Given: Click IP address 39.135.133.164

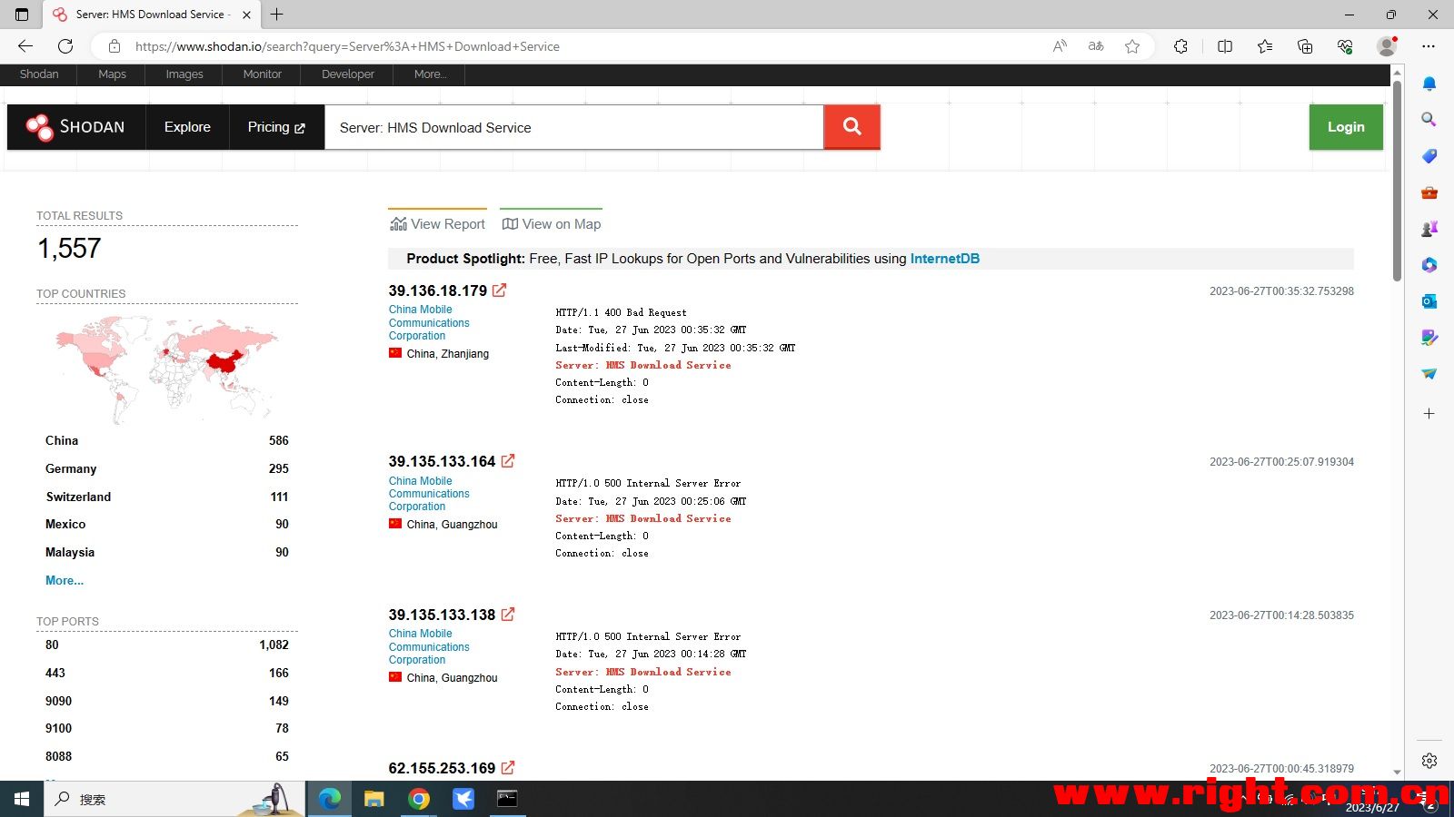Looking at the screenshot, I should coord(442,461).
